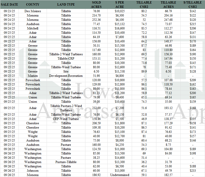Select the $209 per tillable CSR2 cell
This screenshot has height=177, width=205.
click(193, 80)
